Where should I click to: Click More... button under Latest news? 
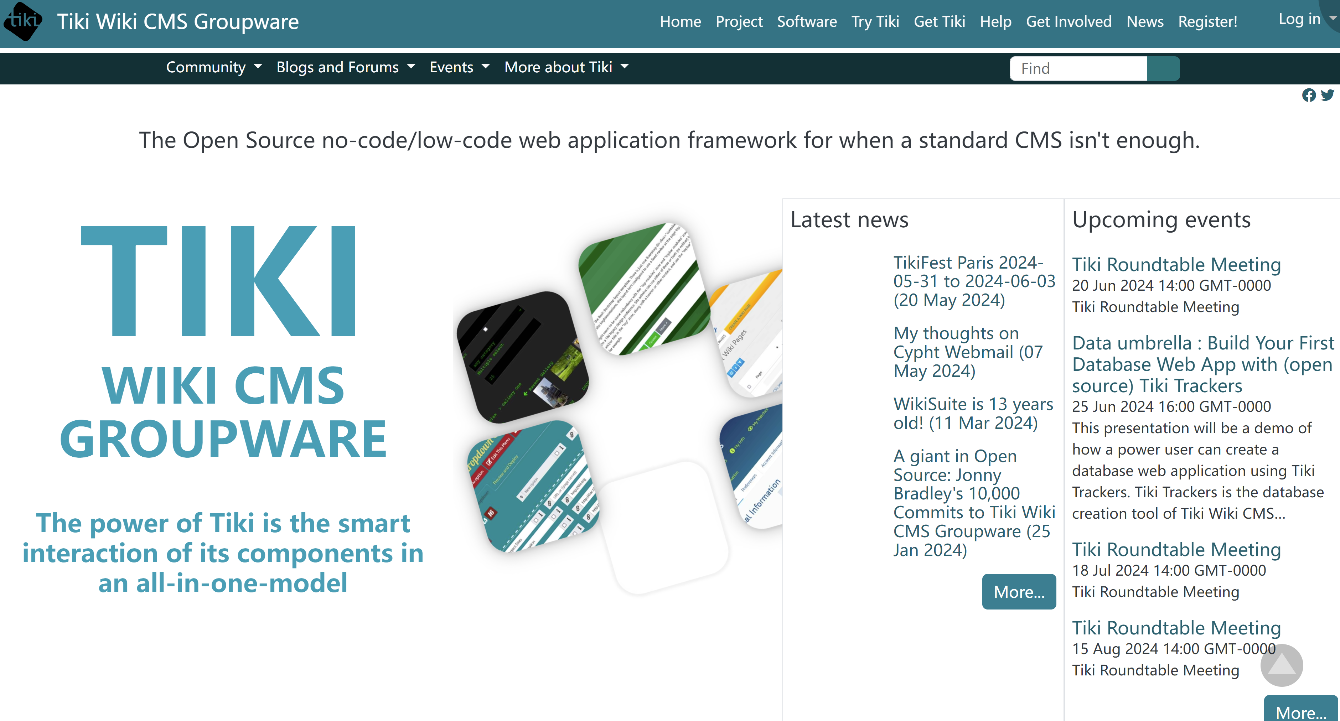1019,591
